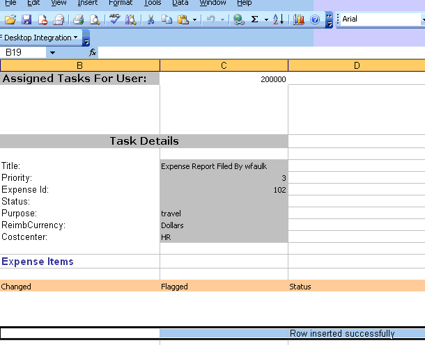425x345 pixels.
Task: Run the ABC Spelling check icon
Action: pyautogui.click(x=115, y=19)
